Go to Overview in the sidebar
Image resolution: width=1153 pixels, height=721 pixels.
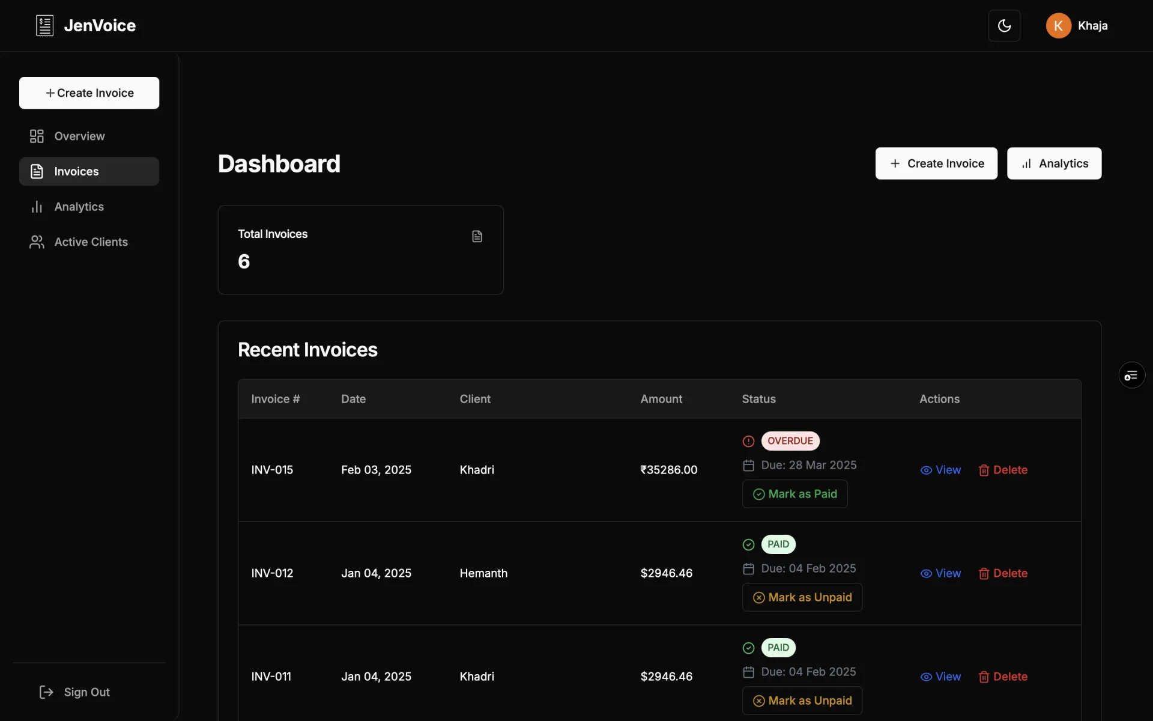click(x=79, y=136)
